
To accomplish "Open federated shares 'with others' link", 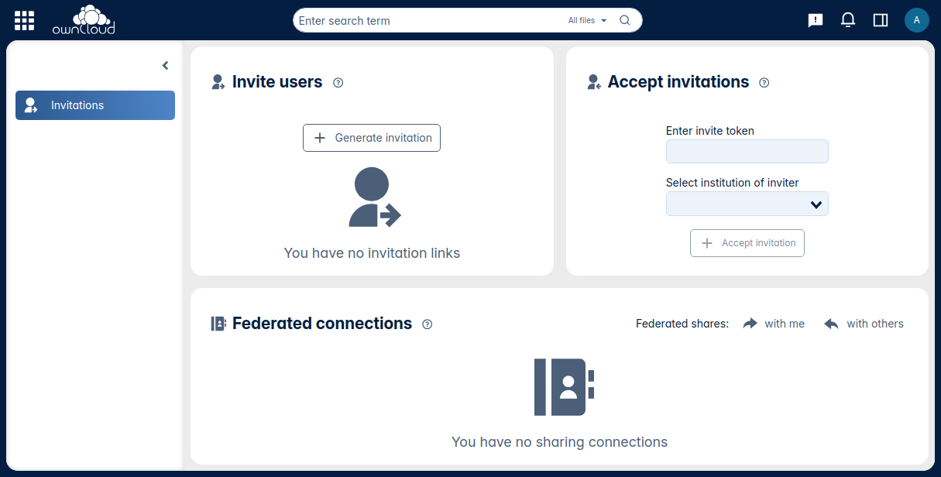I will coord(876,323).
